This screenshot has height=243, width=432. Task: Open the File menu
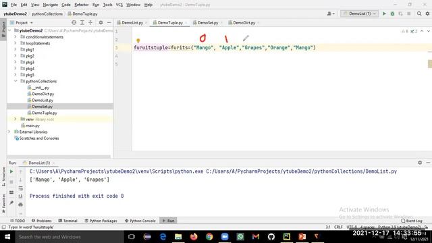point(13,5)
